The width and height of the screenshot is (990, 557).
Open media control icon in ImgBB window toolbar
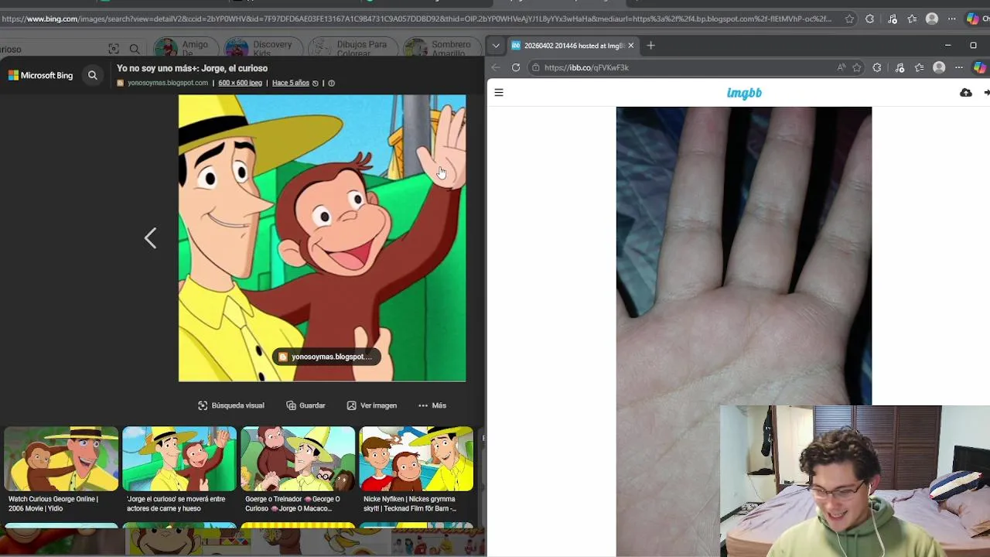click(x=899, y=67)
